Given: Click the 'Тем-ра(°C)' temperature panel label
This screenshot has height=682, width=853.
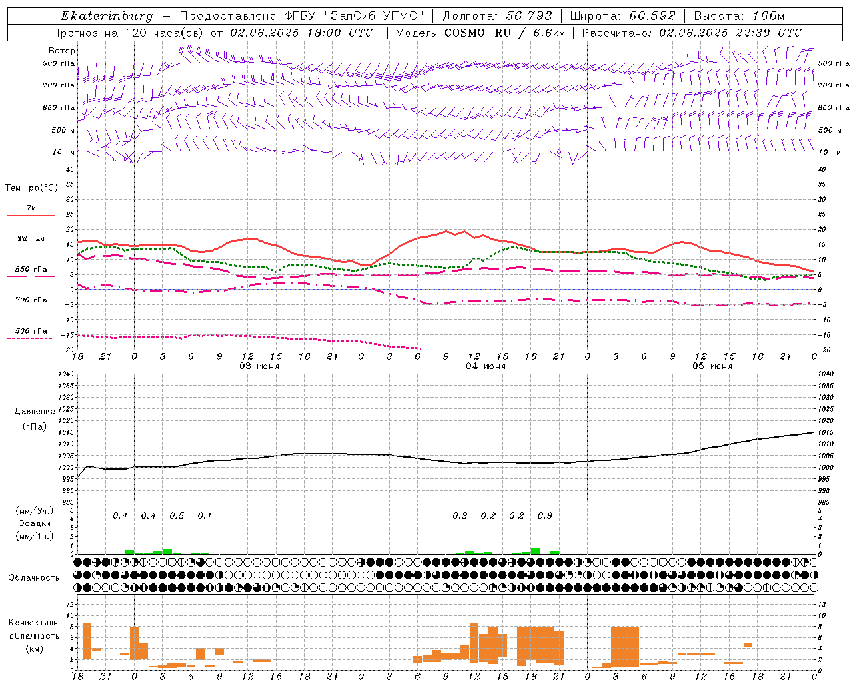Looking at the screenshot, I should 31,188.
